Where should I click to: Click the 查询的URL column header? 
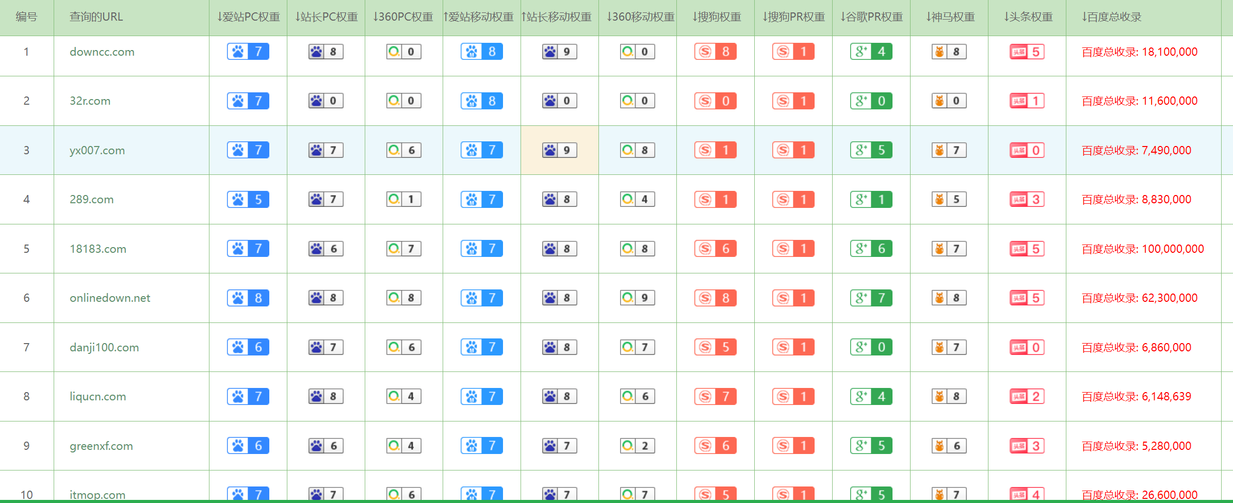coord(96,17)
